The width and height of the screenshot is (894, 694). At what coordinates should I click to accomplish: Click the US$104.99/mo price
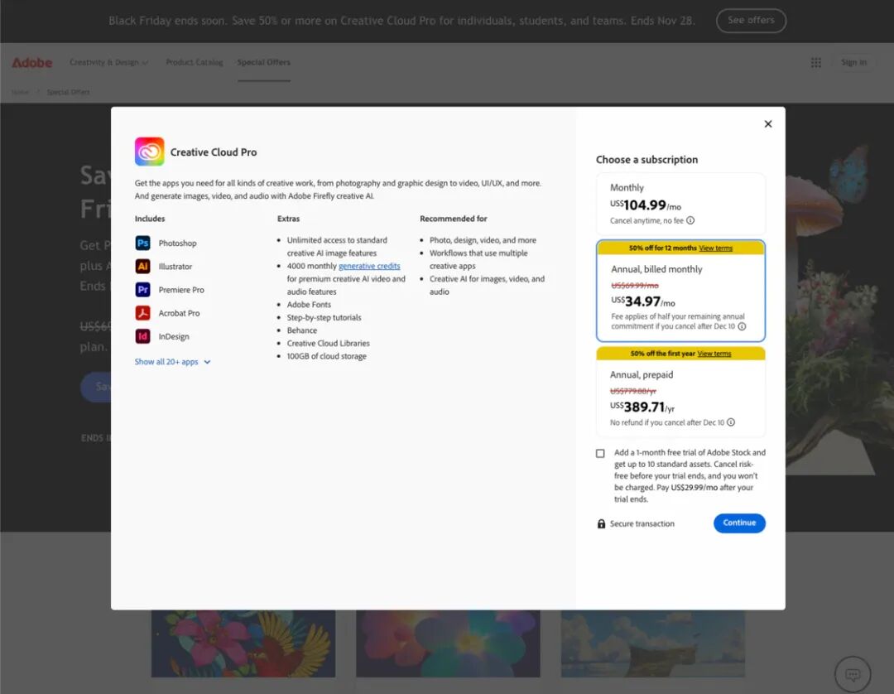coord(646,205)
